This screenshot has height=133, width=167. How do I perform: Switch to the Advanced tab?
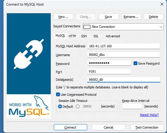point(113,36)
